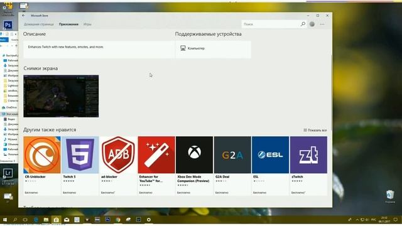Open the Action Center notifications icon

coord(396,220)
